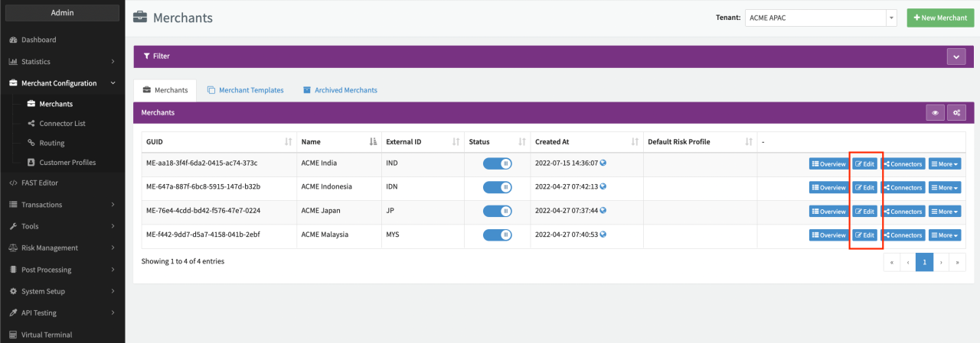
Task: Click the New Merchant button
Action: click(941, 18)
